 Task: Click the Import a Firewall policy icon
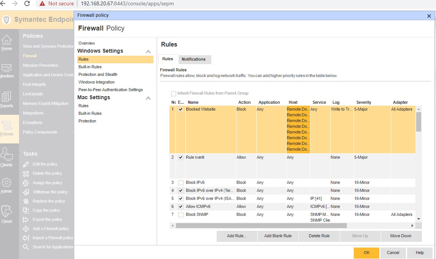click(26, 238)
